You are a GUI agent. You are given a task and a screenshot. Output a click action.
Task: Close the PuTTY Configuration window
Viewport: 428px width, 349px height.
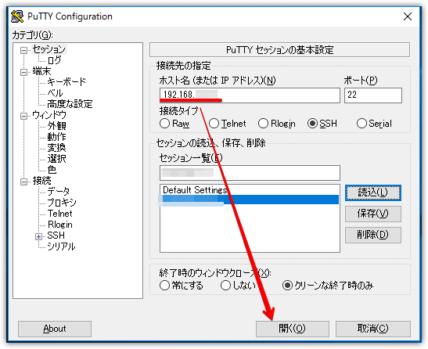click(407, 16)
